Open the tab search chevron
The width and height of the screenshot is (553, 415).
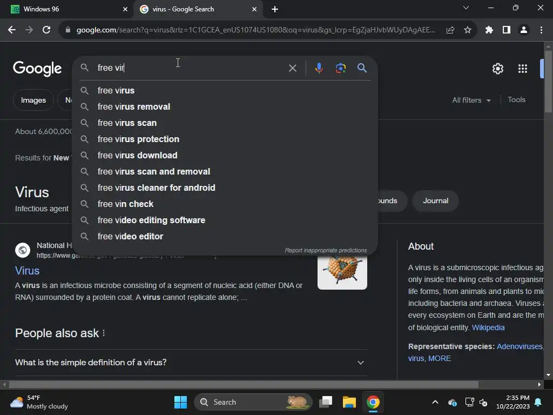tap(466, 8)
